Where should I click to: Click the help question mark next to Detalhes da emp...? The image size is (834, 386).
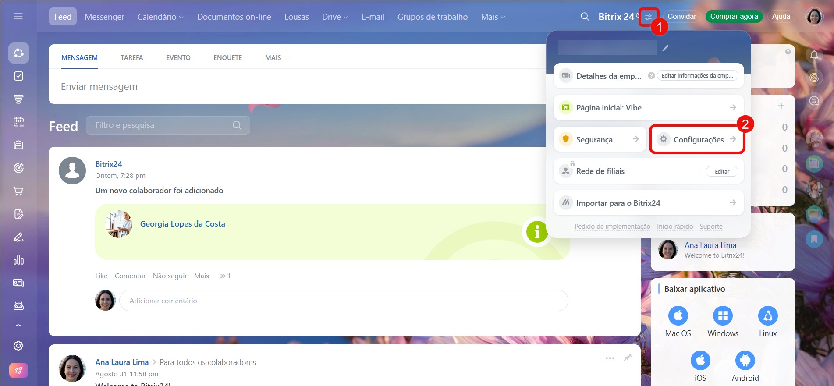tap(651, 75)
